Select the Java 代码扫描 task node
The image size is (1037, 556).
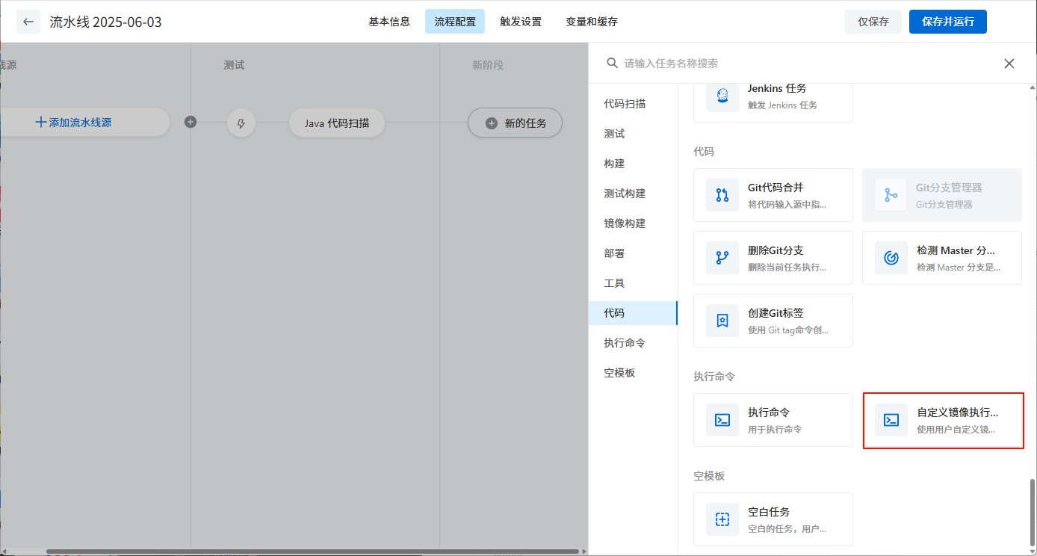(x=337, y=123)
